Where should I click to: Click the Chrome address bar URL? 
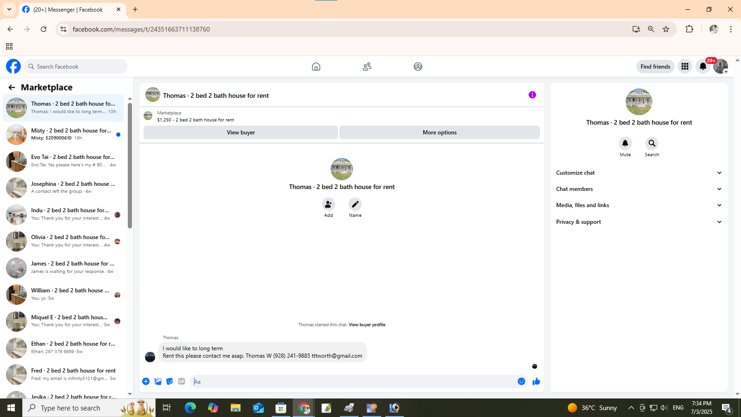click(x=141, y=29)
